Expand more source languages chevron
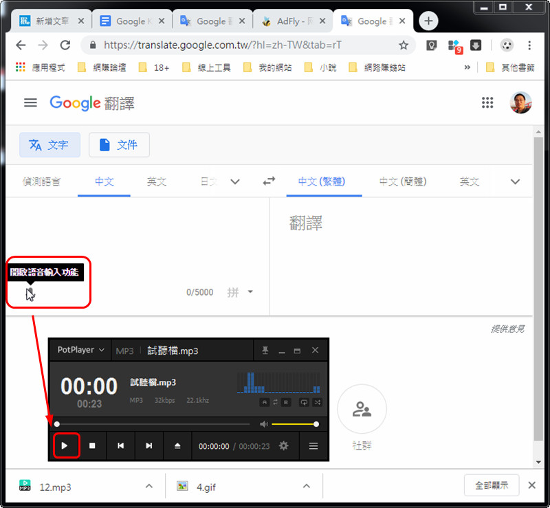Image resolution: width=550 pixels, height=508 pixels. click(235, 181)
